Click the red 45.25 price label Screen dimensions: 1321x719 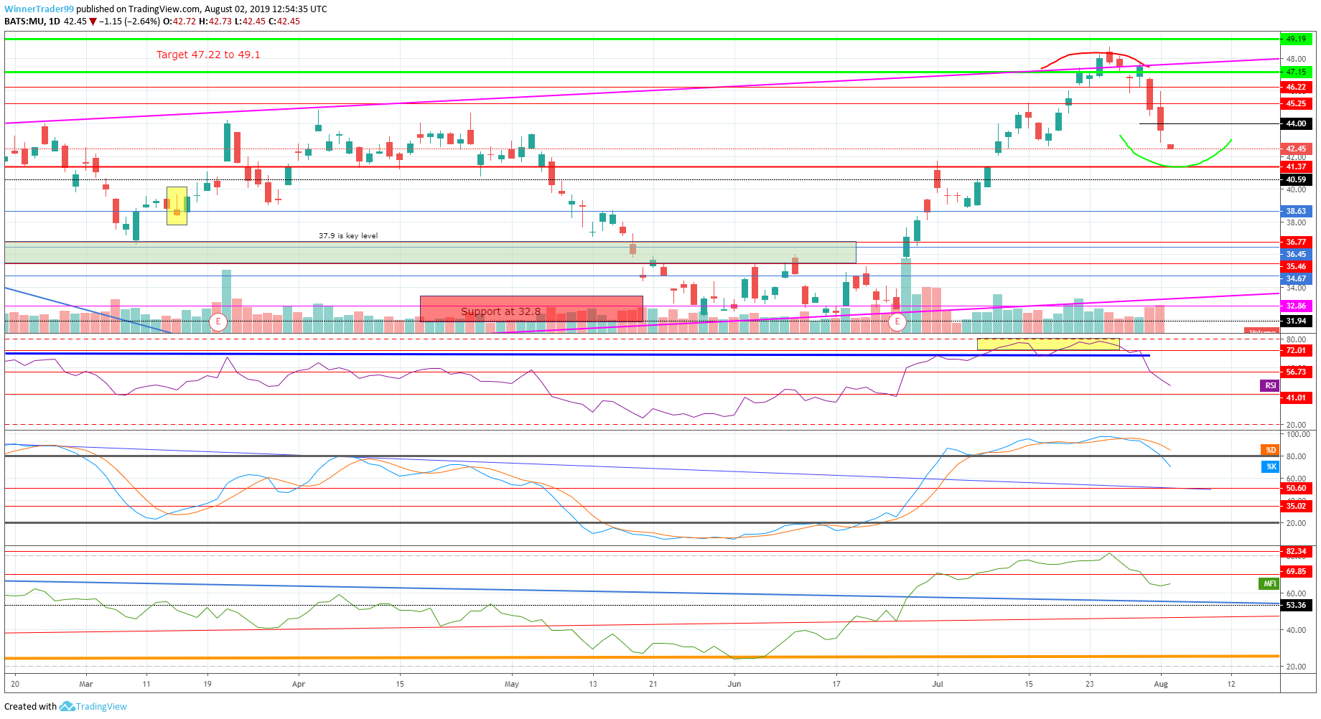1296,103
